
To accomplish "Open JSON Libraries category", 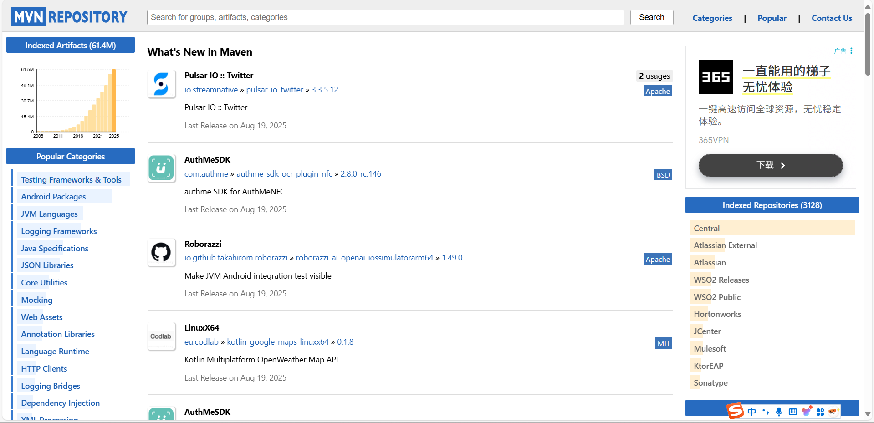I will pyautogui.click(x=47, y=265).
